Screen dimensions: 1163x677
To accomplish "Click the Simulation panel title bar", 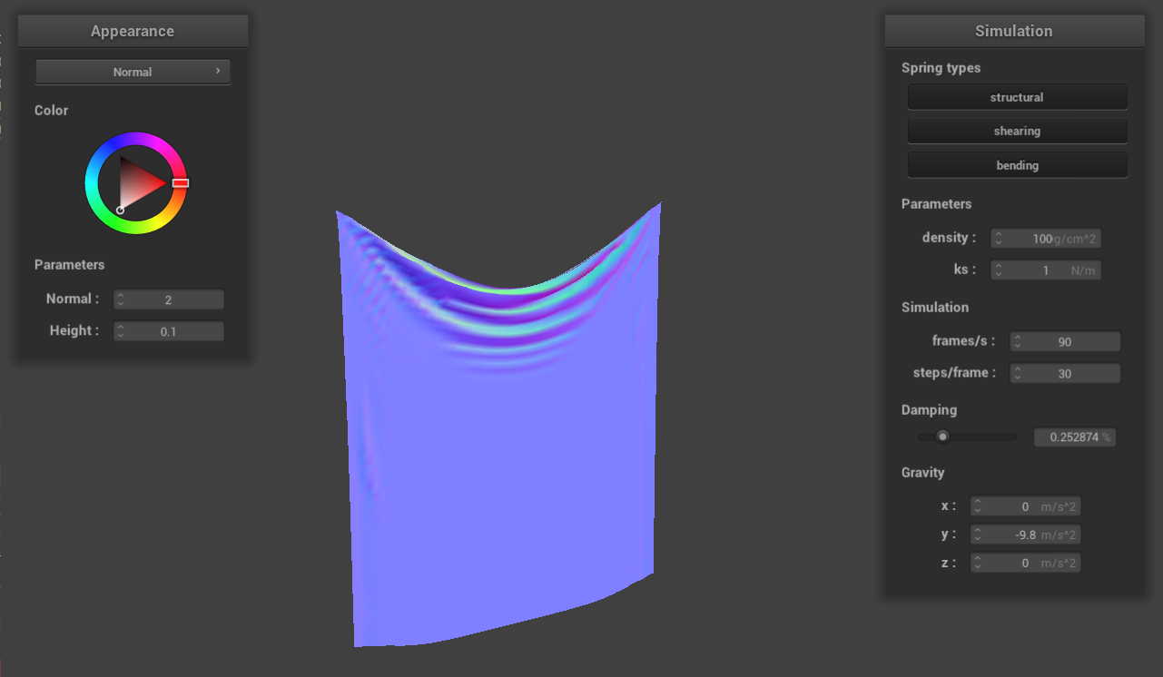I will (x=1014, y=31).
